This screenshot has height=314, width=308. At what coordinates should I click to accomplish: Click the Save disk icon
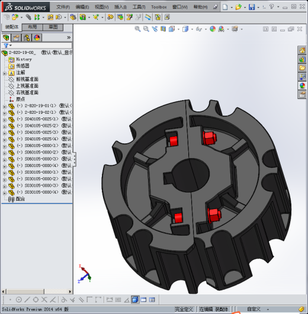(252, 7)
